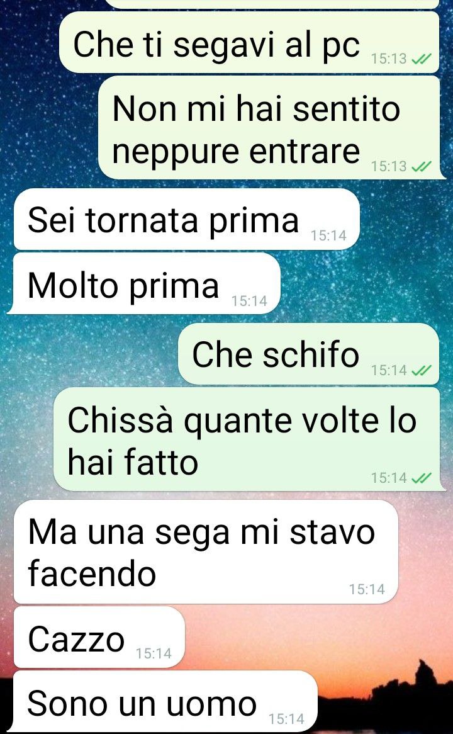
Task: Click the 15:14 timestamp on 'Sei tornata prima'
Action: click(328, 236)
